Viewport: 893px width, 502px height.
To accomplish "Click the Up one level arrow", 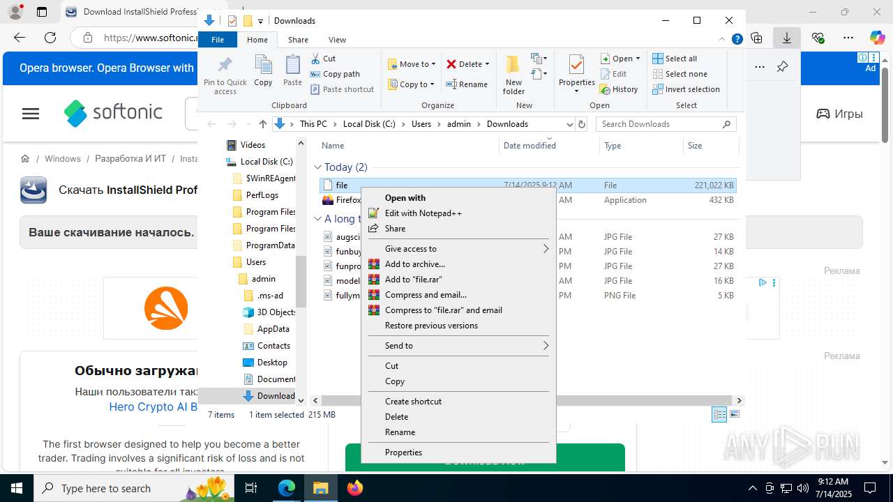I will click(x=262, y=124).
